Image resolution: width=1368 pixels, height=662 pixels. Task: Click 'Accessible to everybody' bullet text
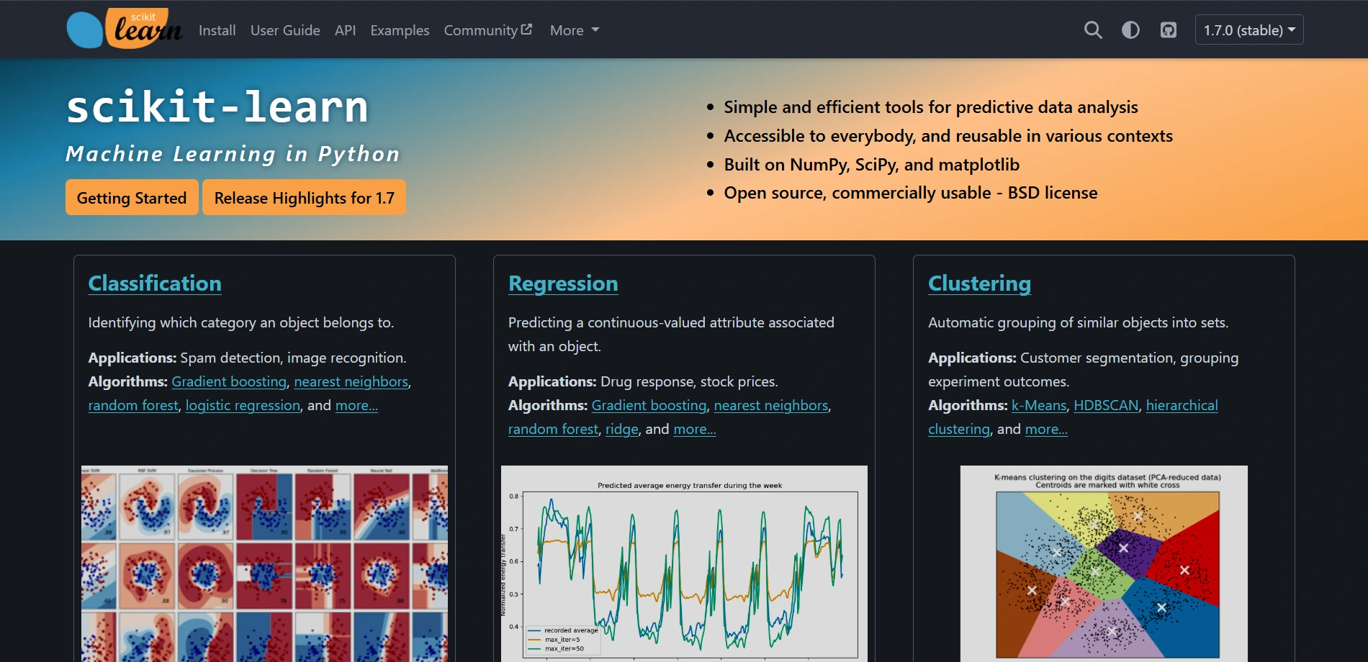[948, 136]
